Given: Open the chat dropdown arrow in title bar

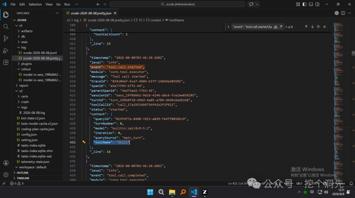Looking at the screenshot, I should coord(257,4).
